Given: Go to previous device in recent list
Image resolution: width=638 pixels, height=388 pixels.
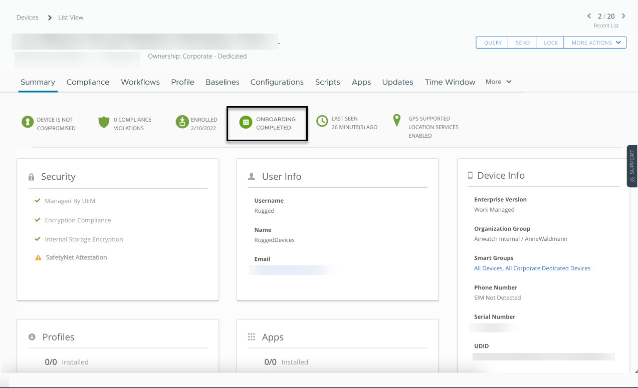Looking at the screenshot, I should (x=589, y=16).
